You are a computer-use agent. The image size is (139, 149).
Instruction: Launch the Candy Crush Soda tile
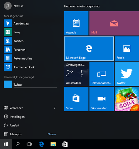pyautogui.click(x=127, y=99)
